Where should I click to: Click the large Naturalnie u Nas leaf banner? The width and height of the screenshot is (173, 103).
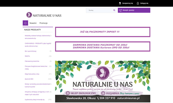click(x=103, y=81)
